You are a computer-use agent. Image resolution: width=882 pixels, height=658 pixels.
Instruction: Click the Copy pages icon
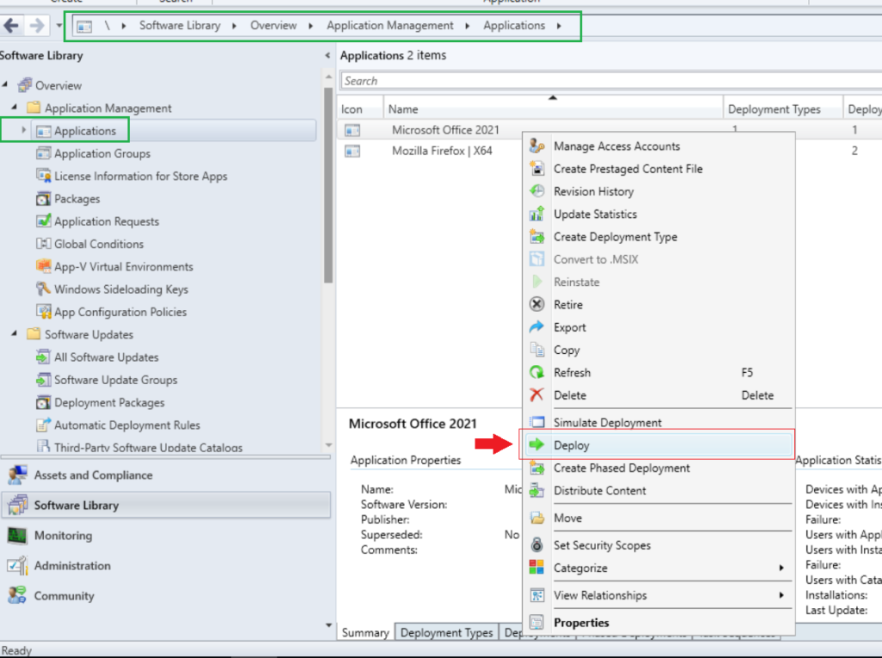537,350
